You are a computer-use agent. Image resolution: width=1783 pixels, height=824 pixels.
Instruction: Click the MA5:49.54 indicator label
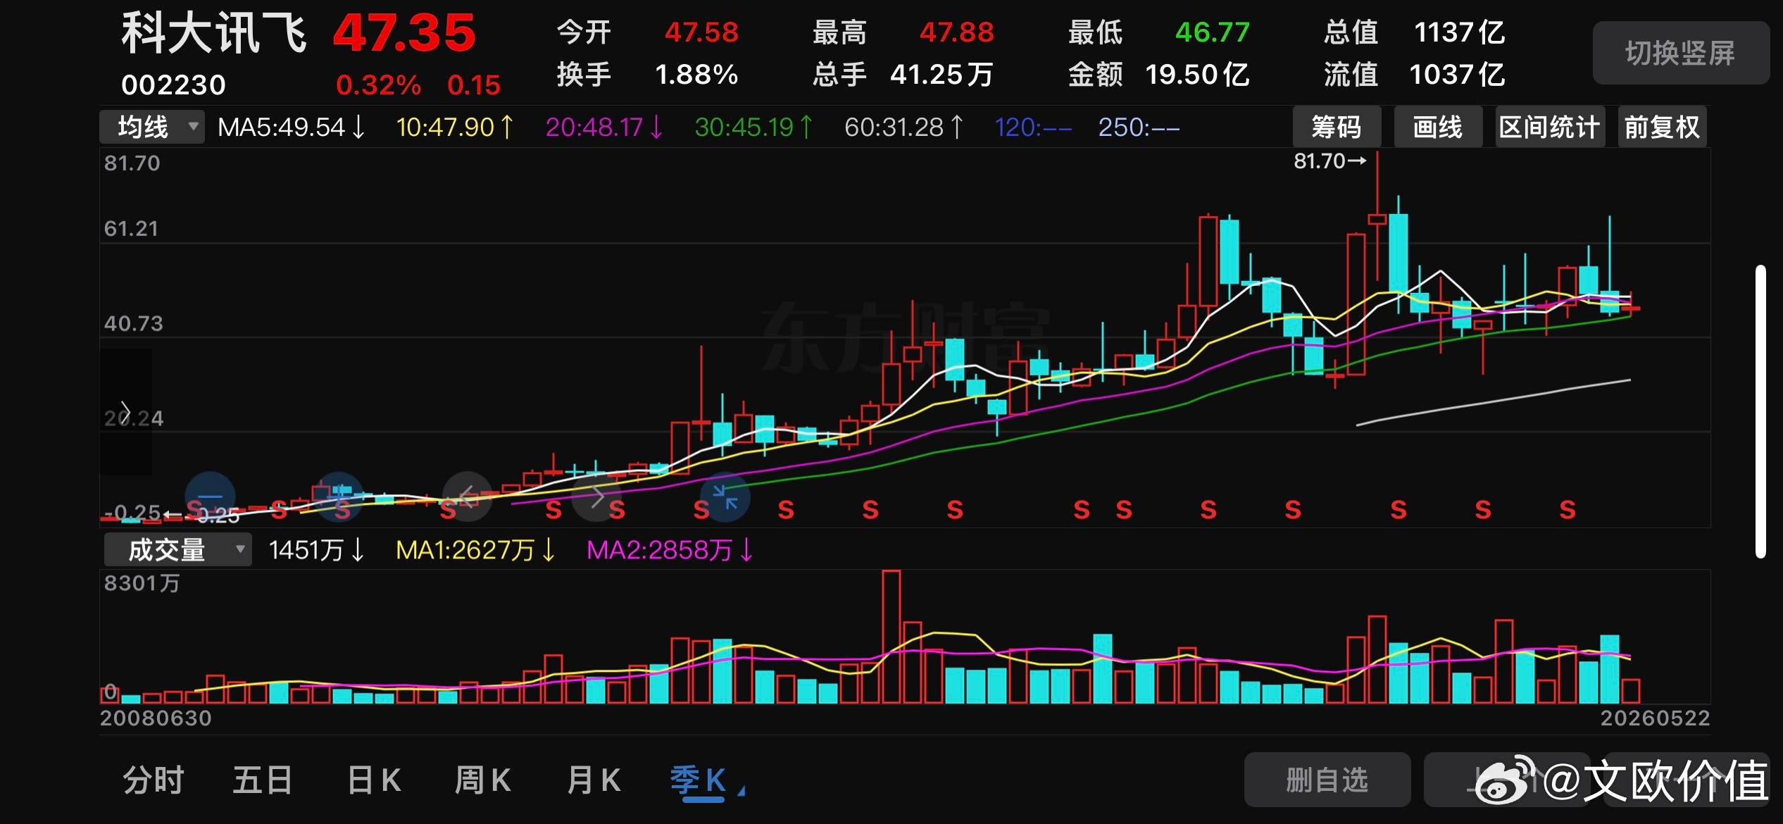(292, 127)
